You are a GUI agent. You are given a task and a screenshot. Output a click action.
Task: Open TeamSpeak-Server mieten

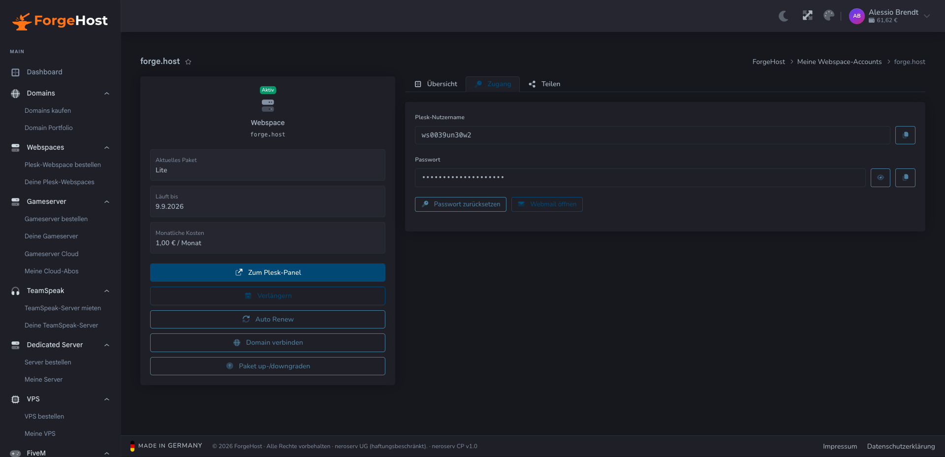[63, 308]
